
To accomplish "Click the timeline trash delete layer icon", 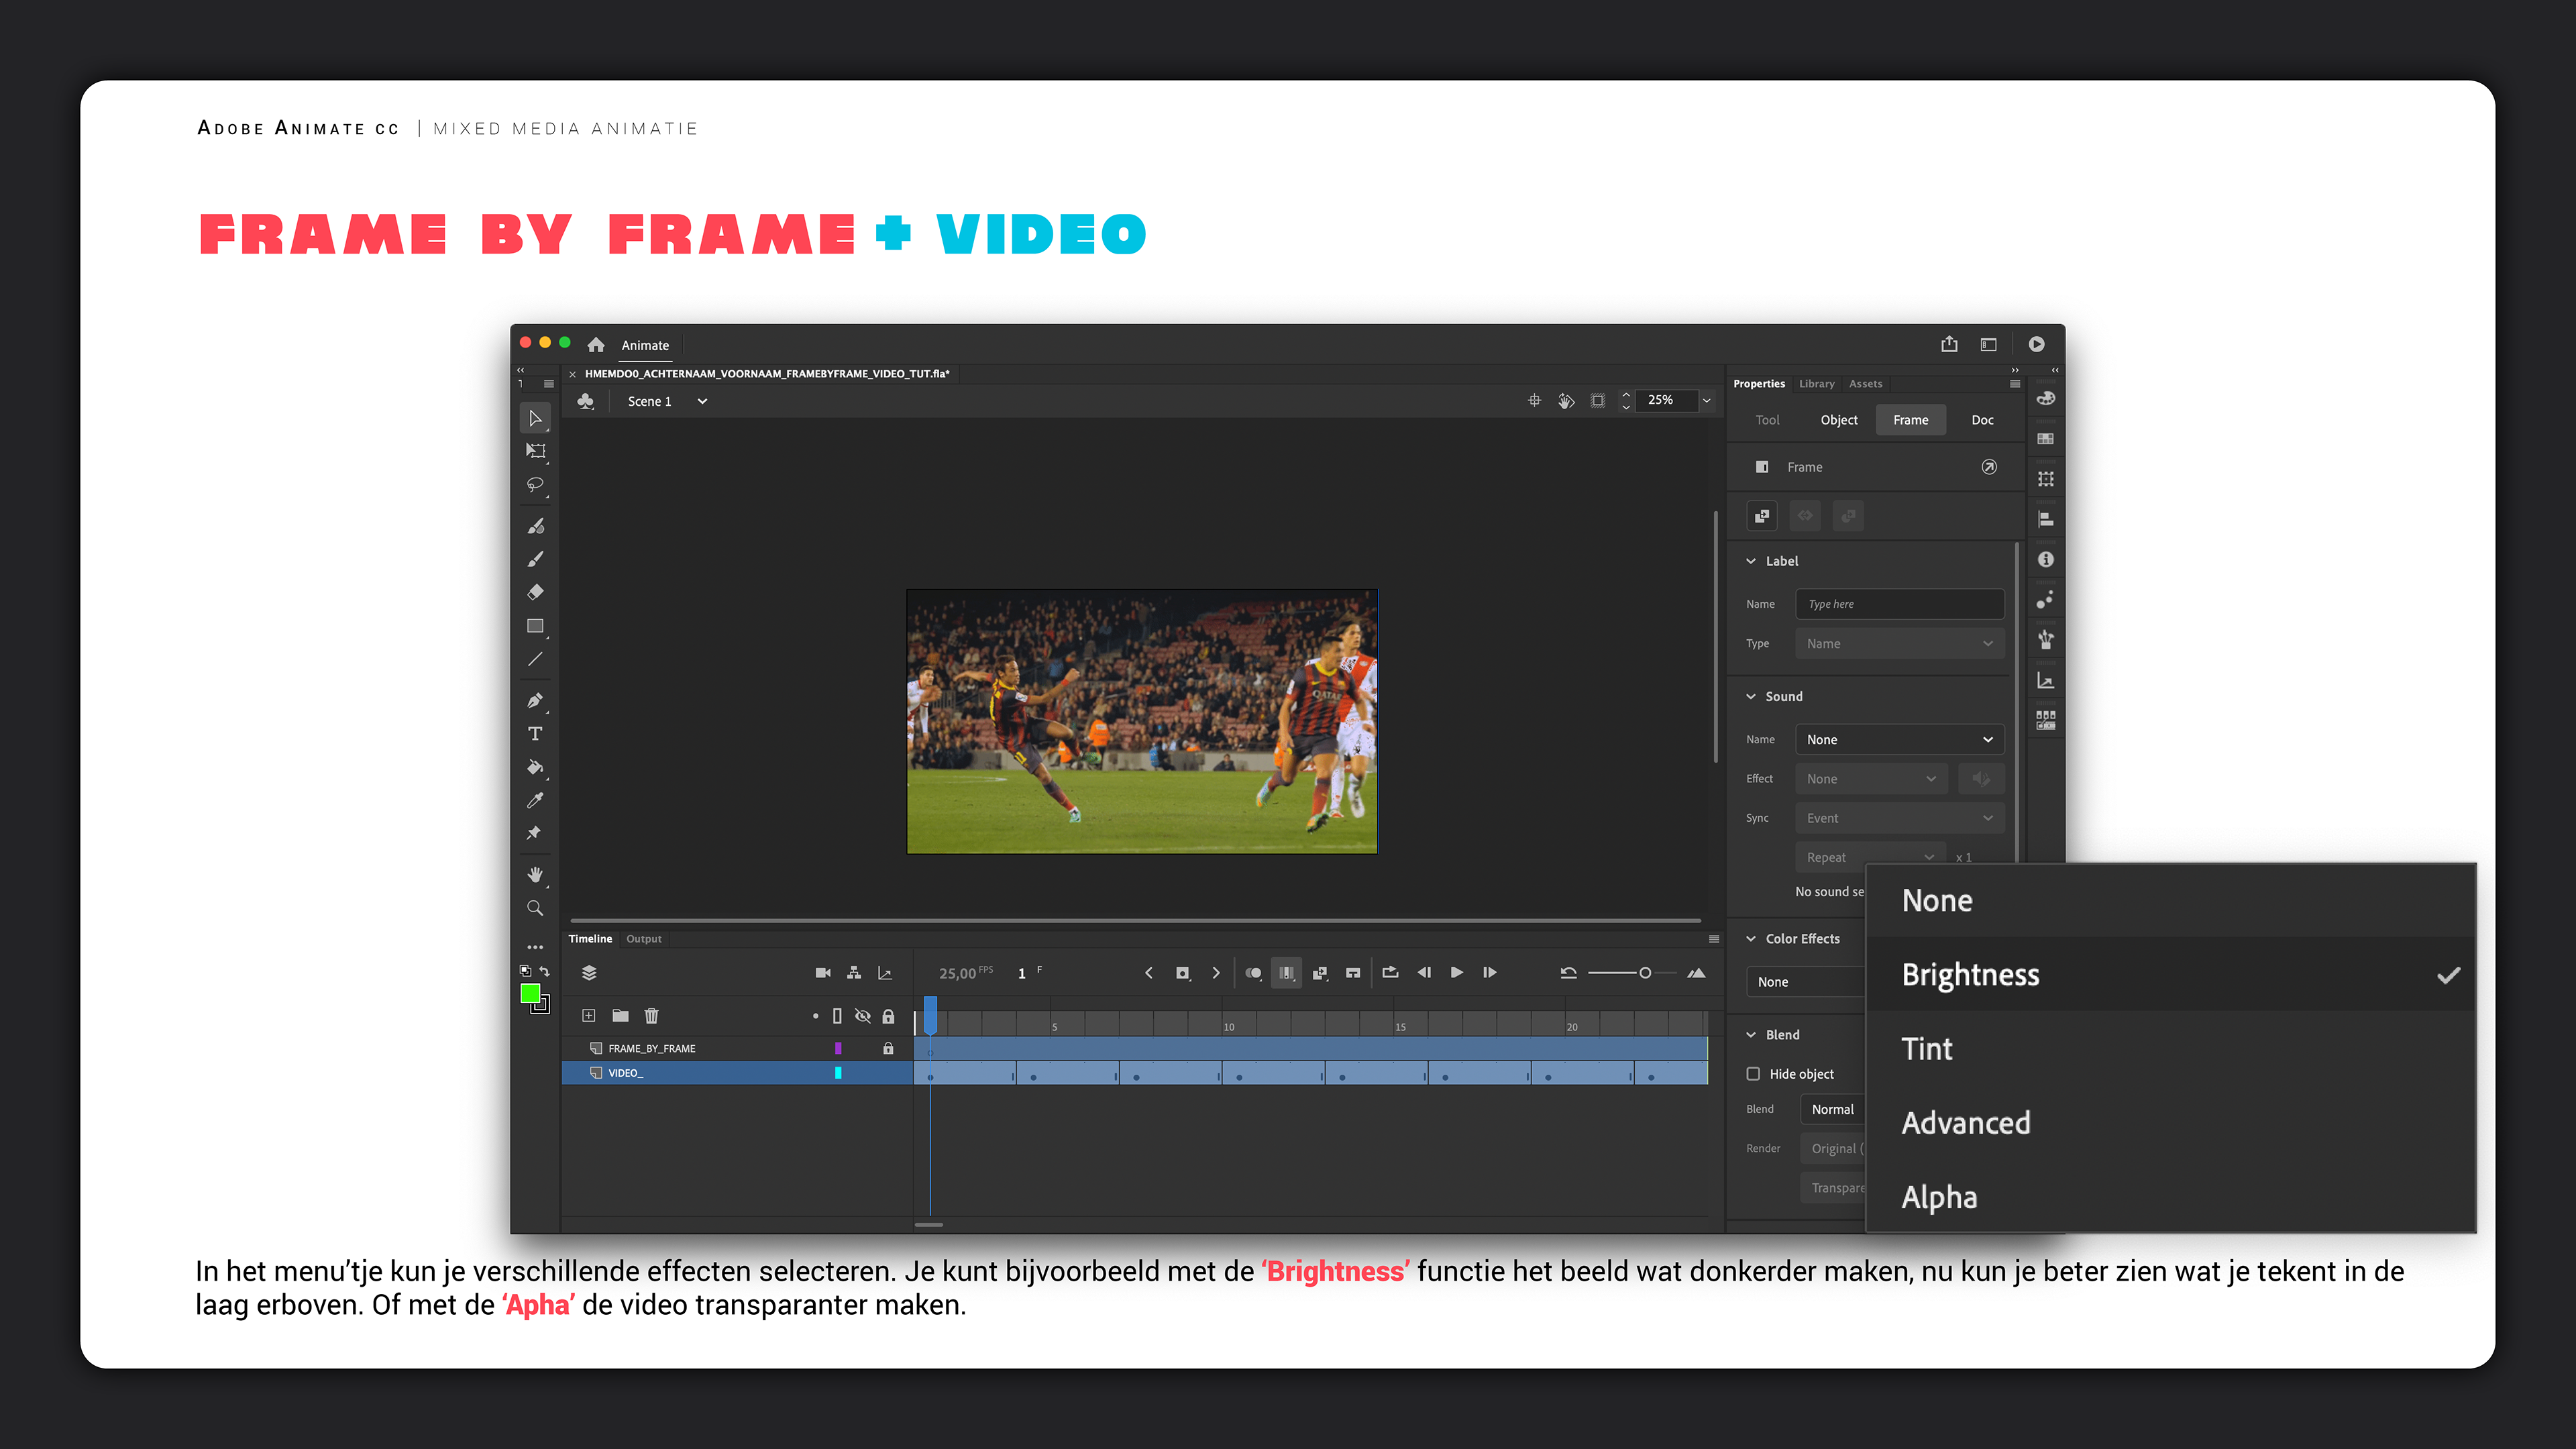I will [x=651, y=1016].
